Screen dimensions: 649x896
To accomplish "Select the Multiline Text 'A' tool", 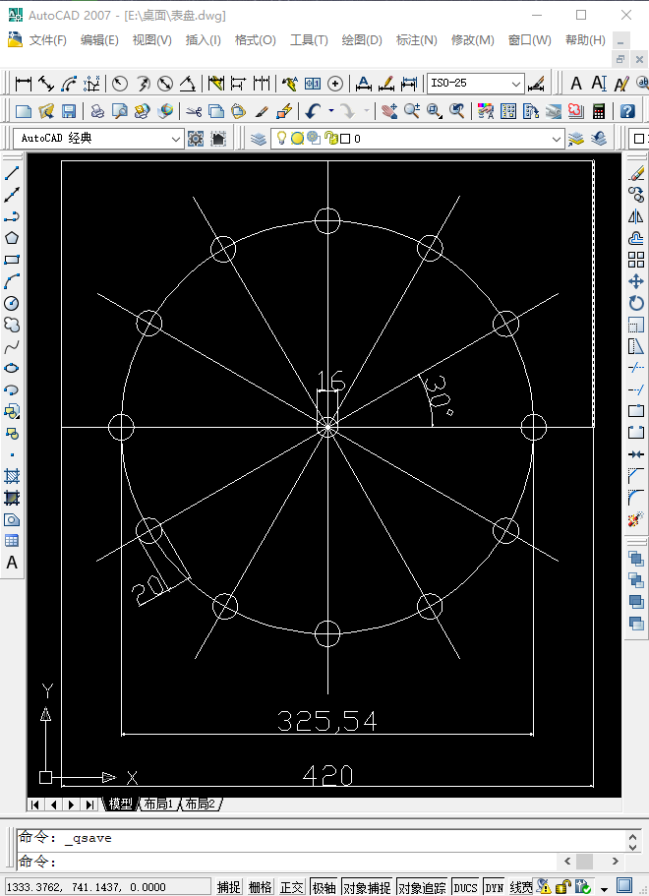I will point(12,563).
